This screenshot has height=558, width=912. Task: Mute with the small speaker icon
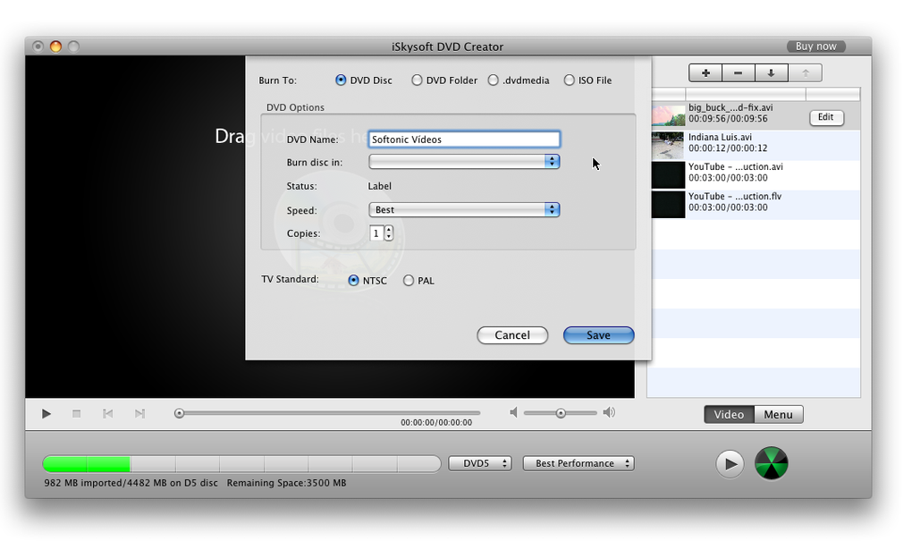click(513, 412)
